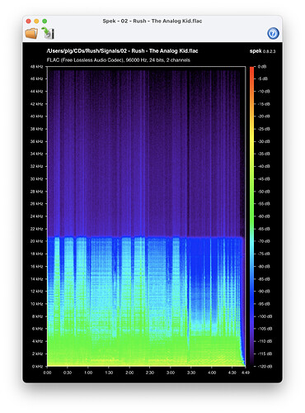Click the "spek 0.8.2.3" version label

[262, 51]
